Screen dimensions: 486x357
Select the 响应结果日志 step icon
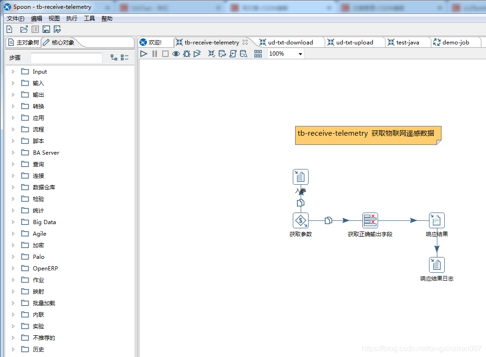[x=436, y=265]
